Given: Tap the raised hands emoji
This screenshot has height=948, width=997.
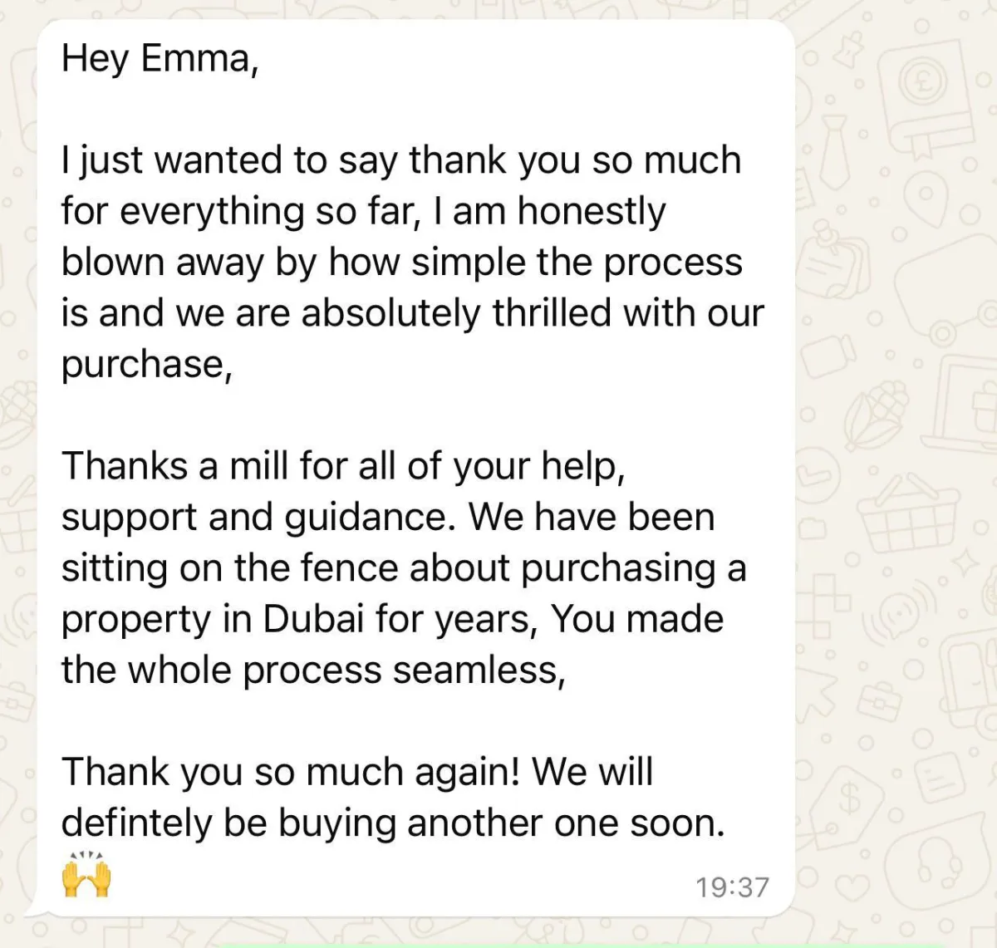Looking at the screenshot, I should pyautogui.click(x=86, y=875).
